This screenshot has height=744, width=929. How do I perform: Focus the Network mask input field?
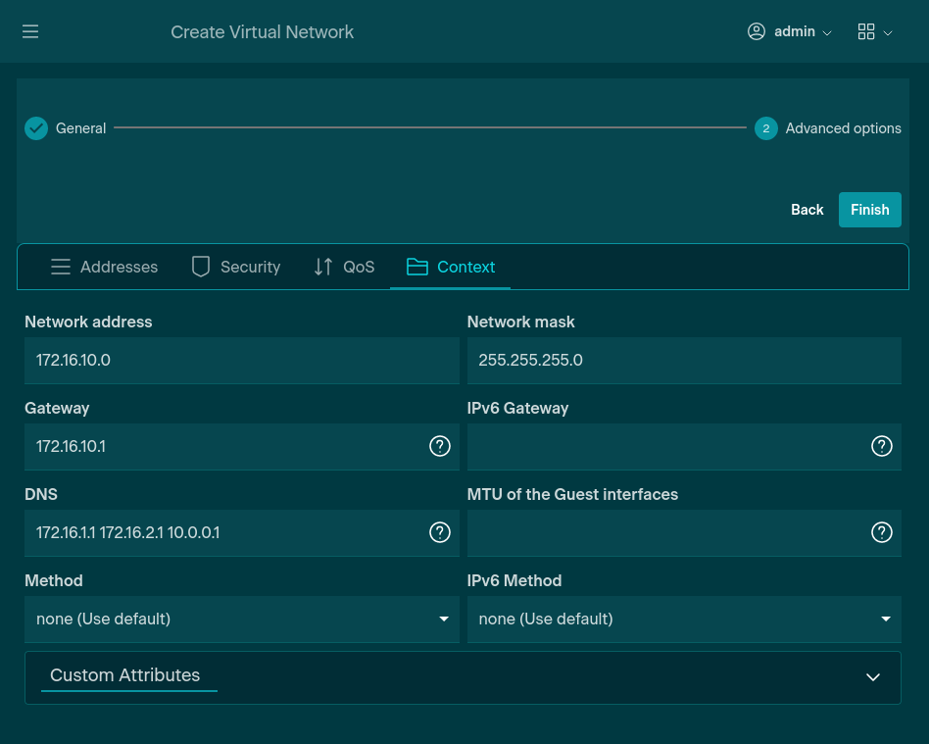(683, 361)
